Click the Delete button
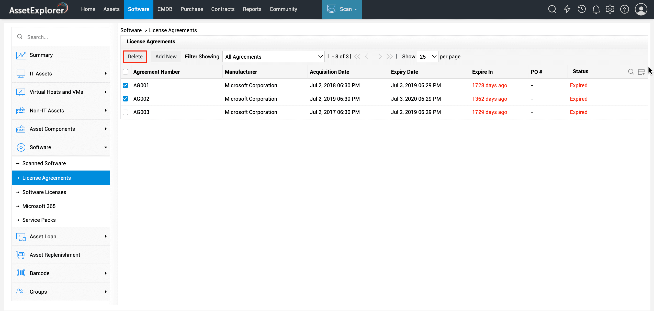654x311 pixels. click(x=135, y=57)
